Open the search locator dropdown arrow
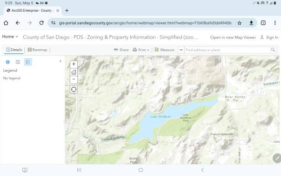 pyautogui.click(x=181, y=50)
